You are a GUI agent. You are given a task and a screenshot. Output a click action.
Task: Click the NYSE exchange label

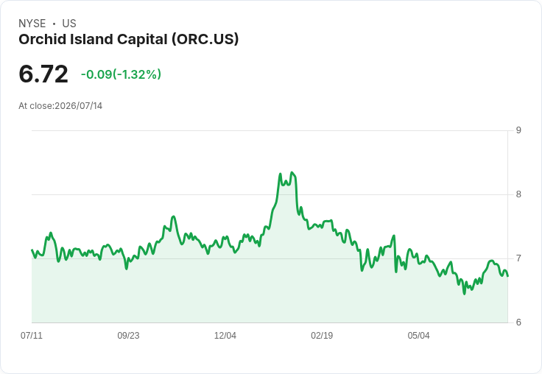pyautogui.click(x=32, y=24)
